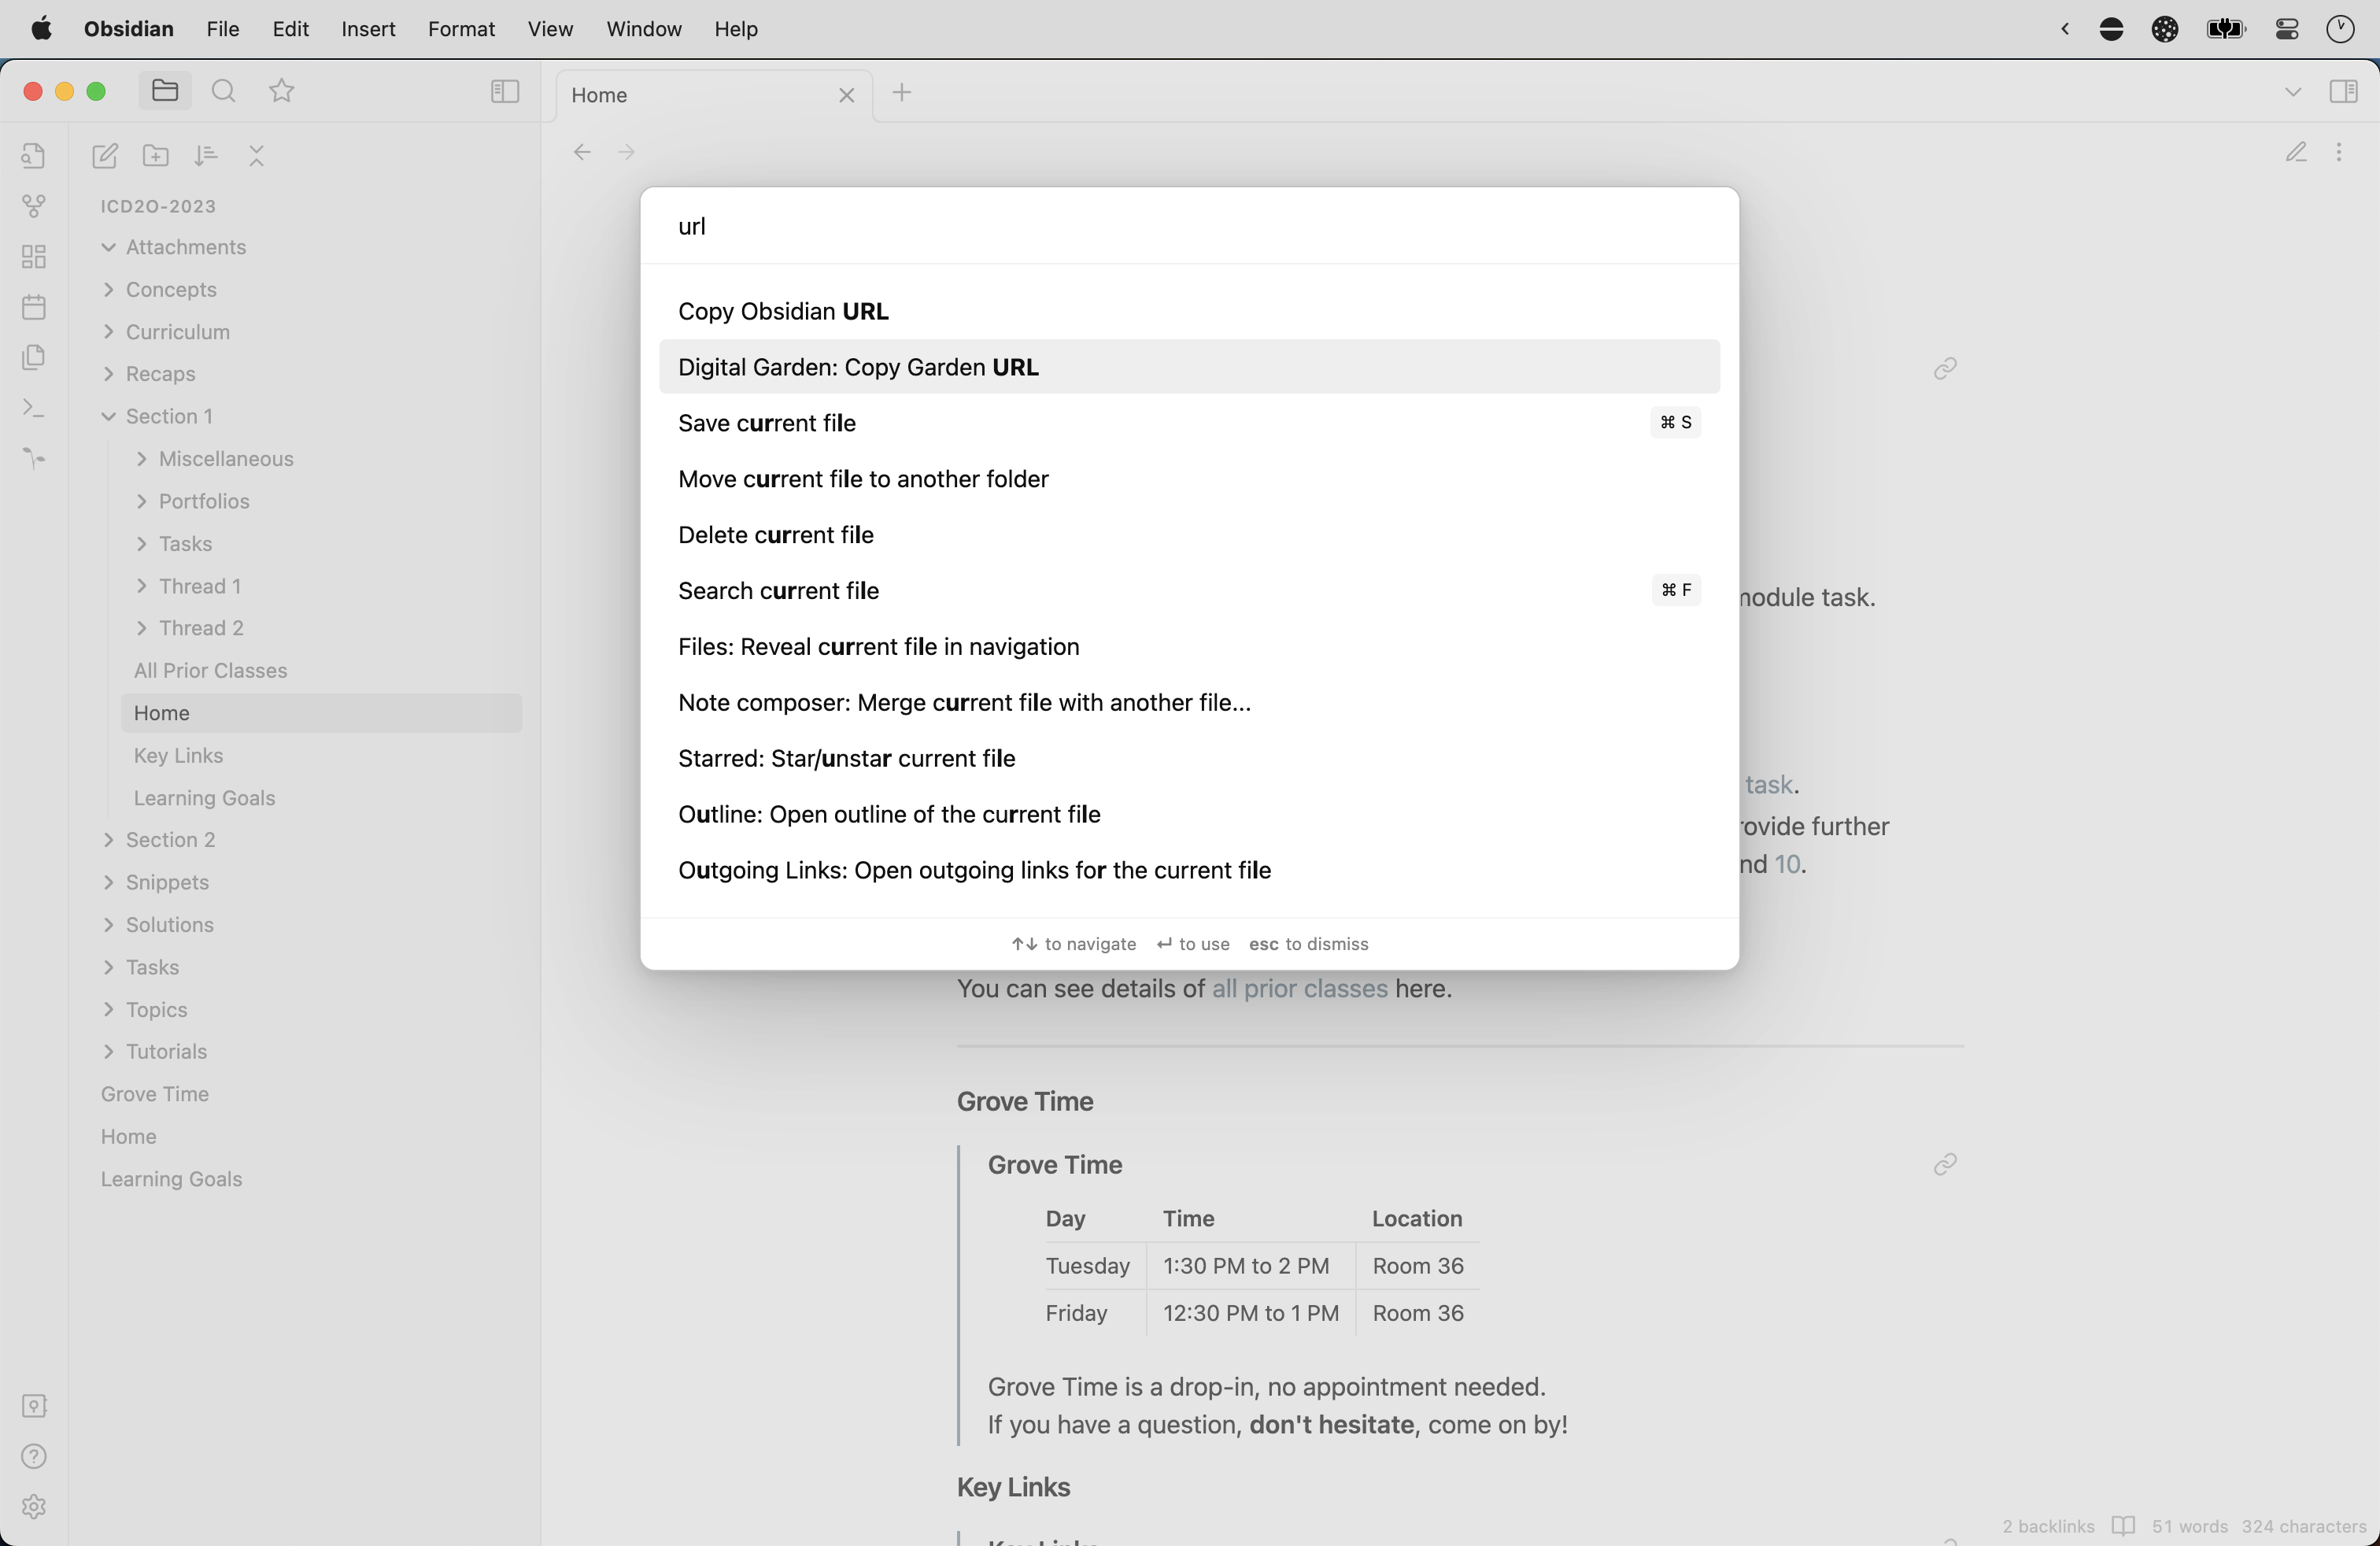Open the file explorer folder icon
The width and height of the screenshot is (2380, 1546).
pos(165,91)
